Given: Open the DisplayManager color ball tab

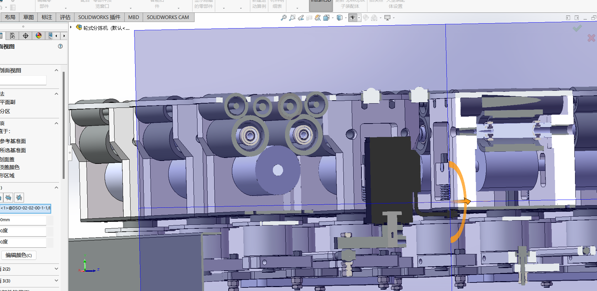Looking at the screenshot, I should [39, 36].
